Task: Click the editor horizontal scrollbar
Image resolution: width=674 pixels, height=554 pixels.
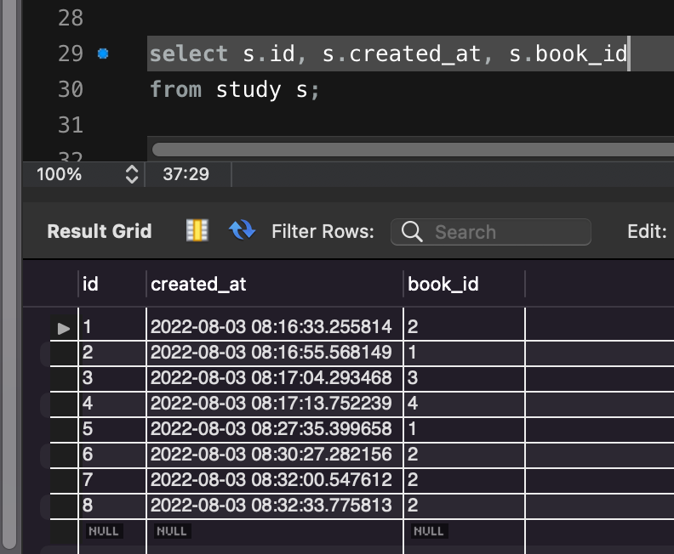Action: [x=413, y=150]
